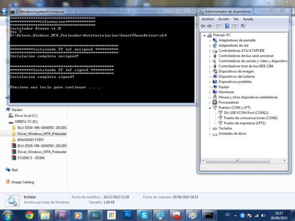
Task: Open the red toolbox taskbar icon
Action: click(x=177, y=216)
